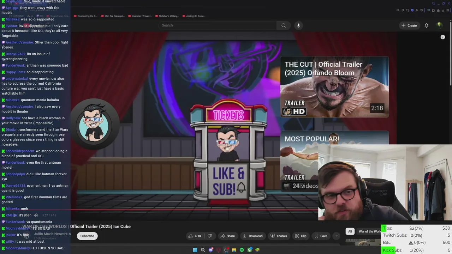Open Spotify from the taskbar

(x=242, y=250)
